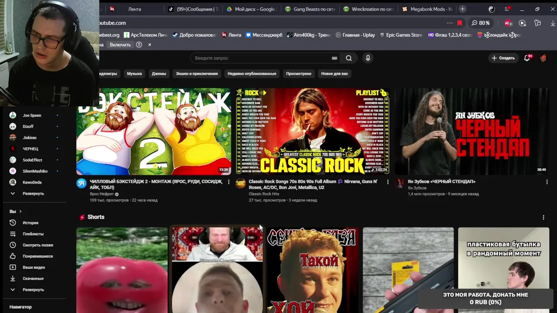Click the Включить button in the notification bar

(x=120, y=45)
